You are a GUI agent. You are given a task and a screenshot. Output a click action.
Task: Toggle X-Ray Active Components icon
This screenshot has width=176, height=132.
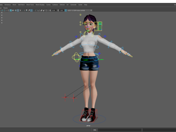[44, 10]
